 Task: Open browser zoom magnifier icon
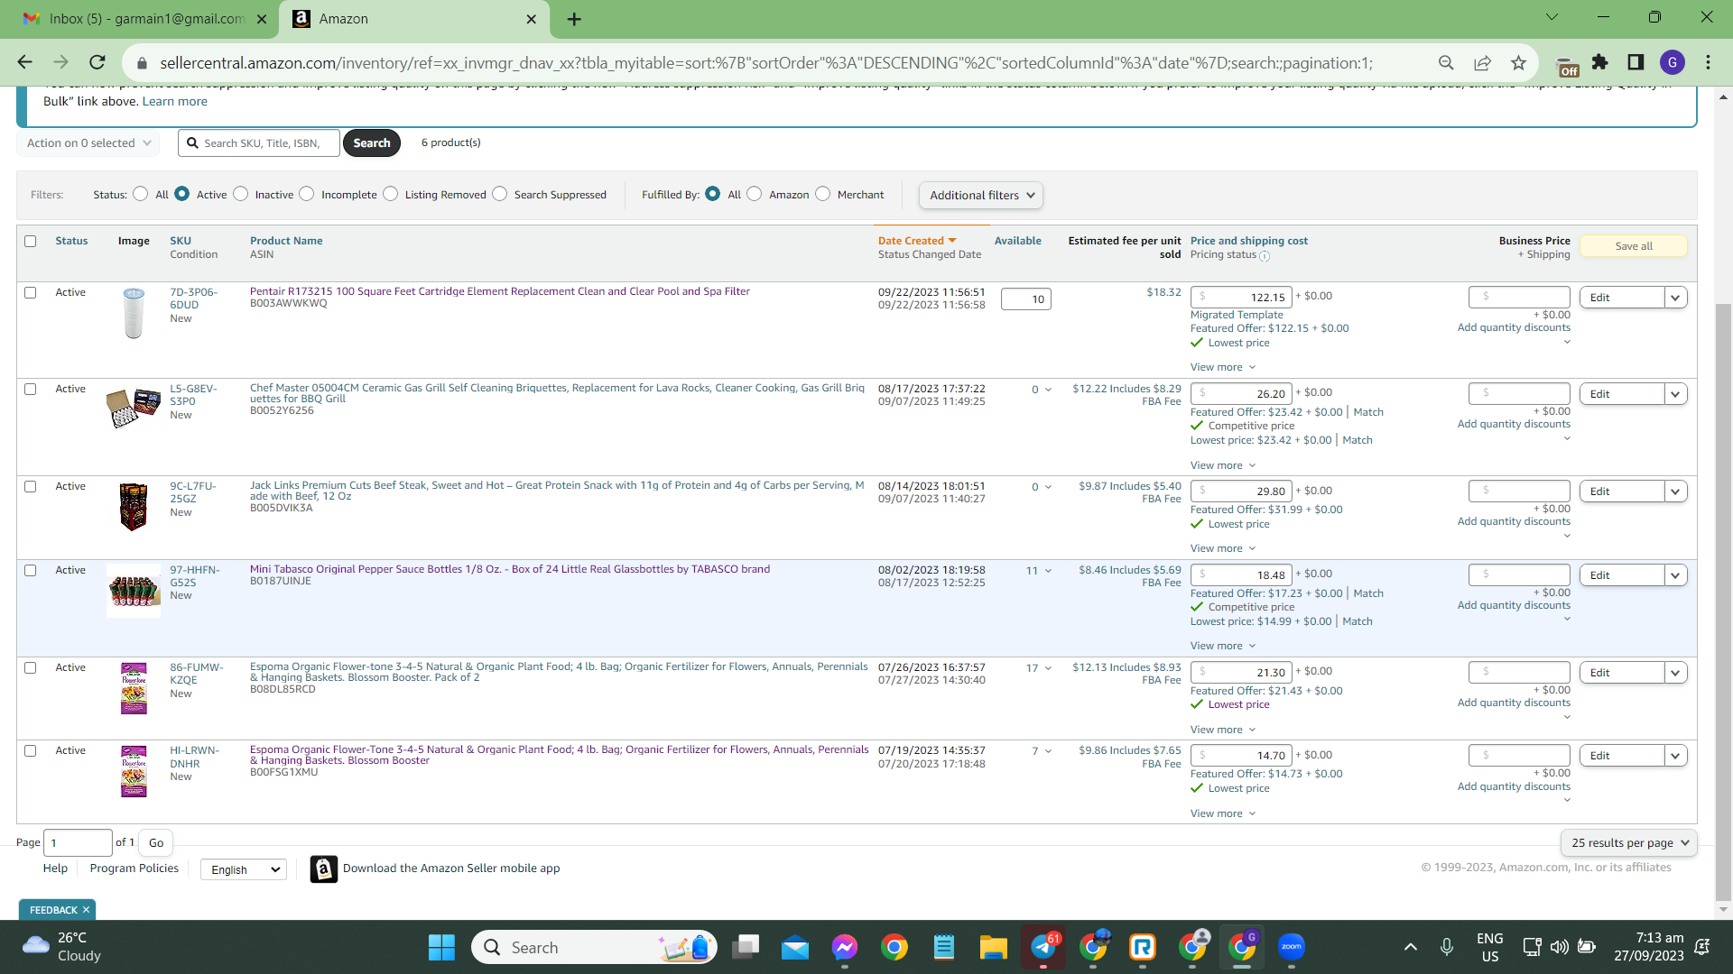[x=1446, y=62]
